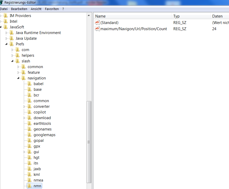Expand the download key arrow
Image resolution: width=229 pixels, height=189 pixels.
(25, 118)
